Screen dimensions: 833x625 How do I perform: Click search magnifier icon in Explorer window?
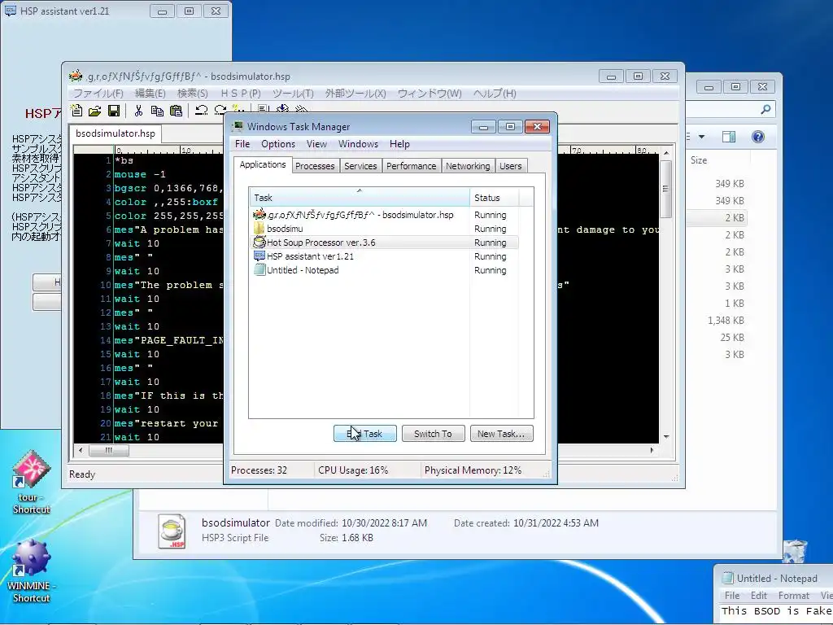(765, 109)
